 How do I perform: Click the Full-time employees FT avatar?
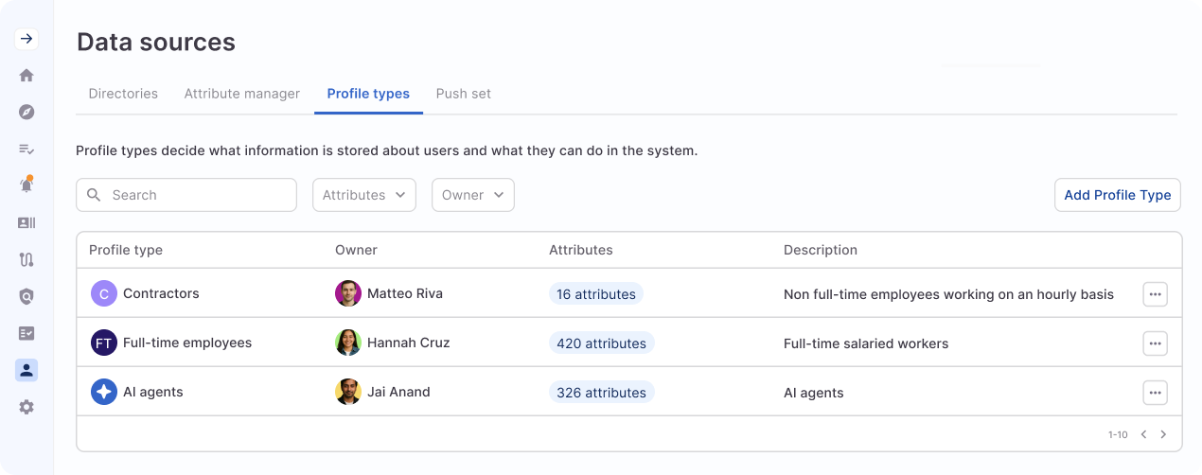coord(104,343)
